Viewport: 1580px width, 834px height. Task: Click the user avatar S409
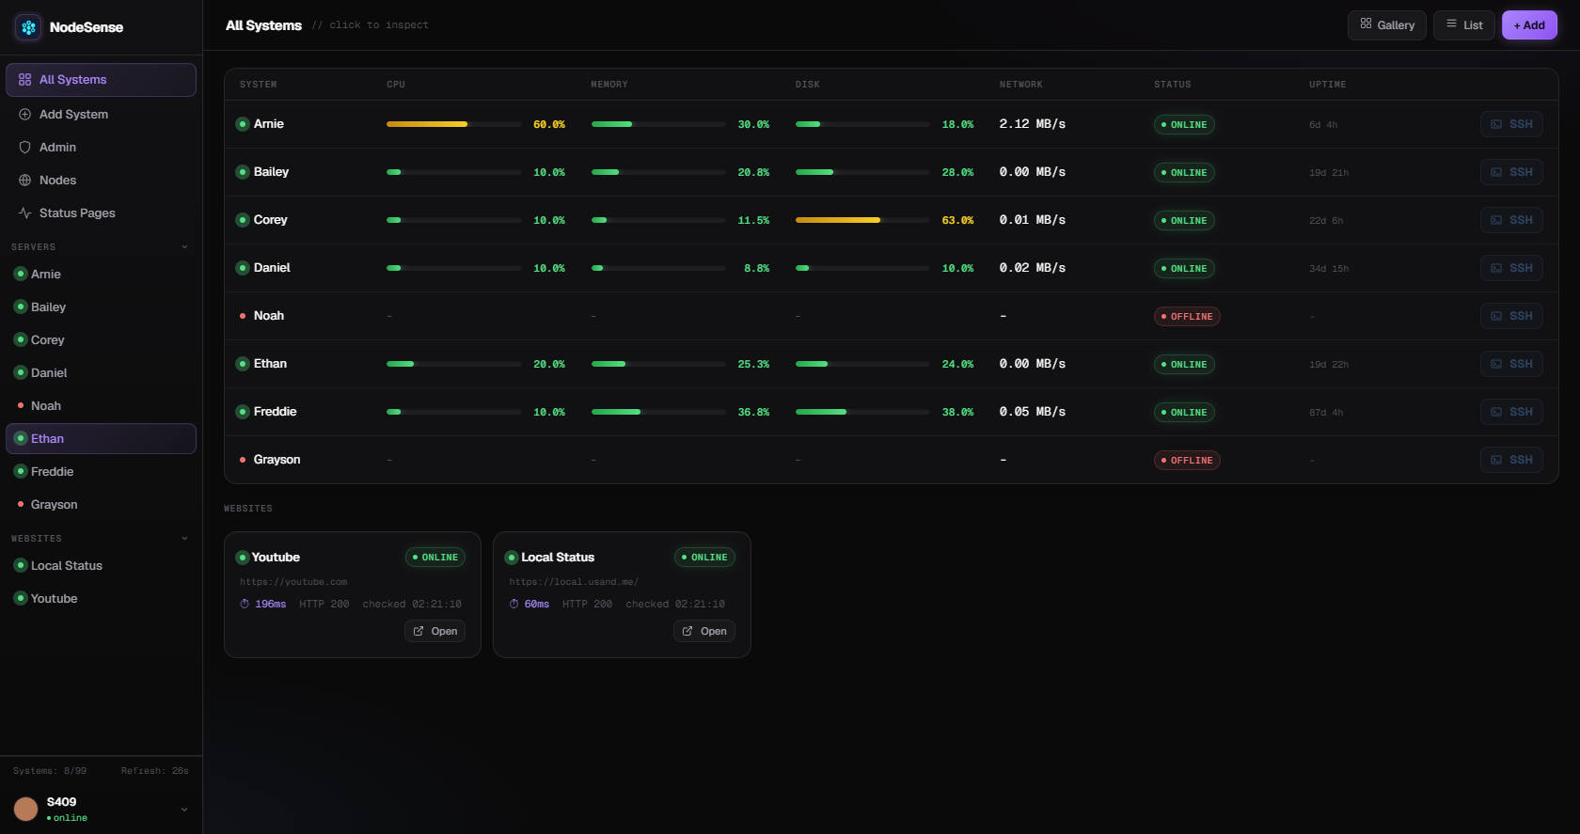pyautogui.click(x=26, y=809)
